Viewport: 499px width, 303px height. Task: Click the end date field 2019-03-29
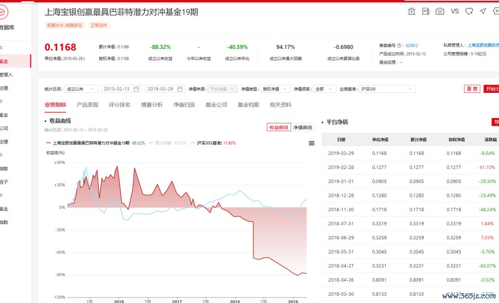pyautogui.click(x=164, y=89)
